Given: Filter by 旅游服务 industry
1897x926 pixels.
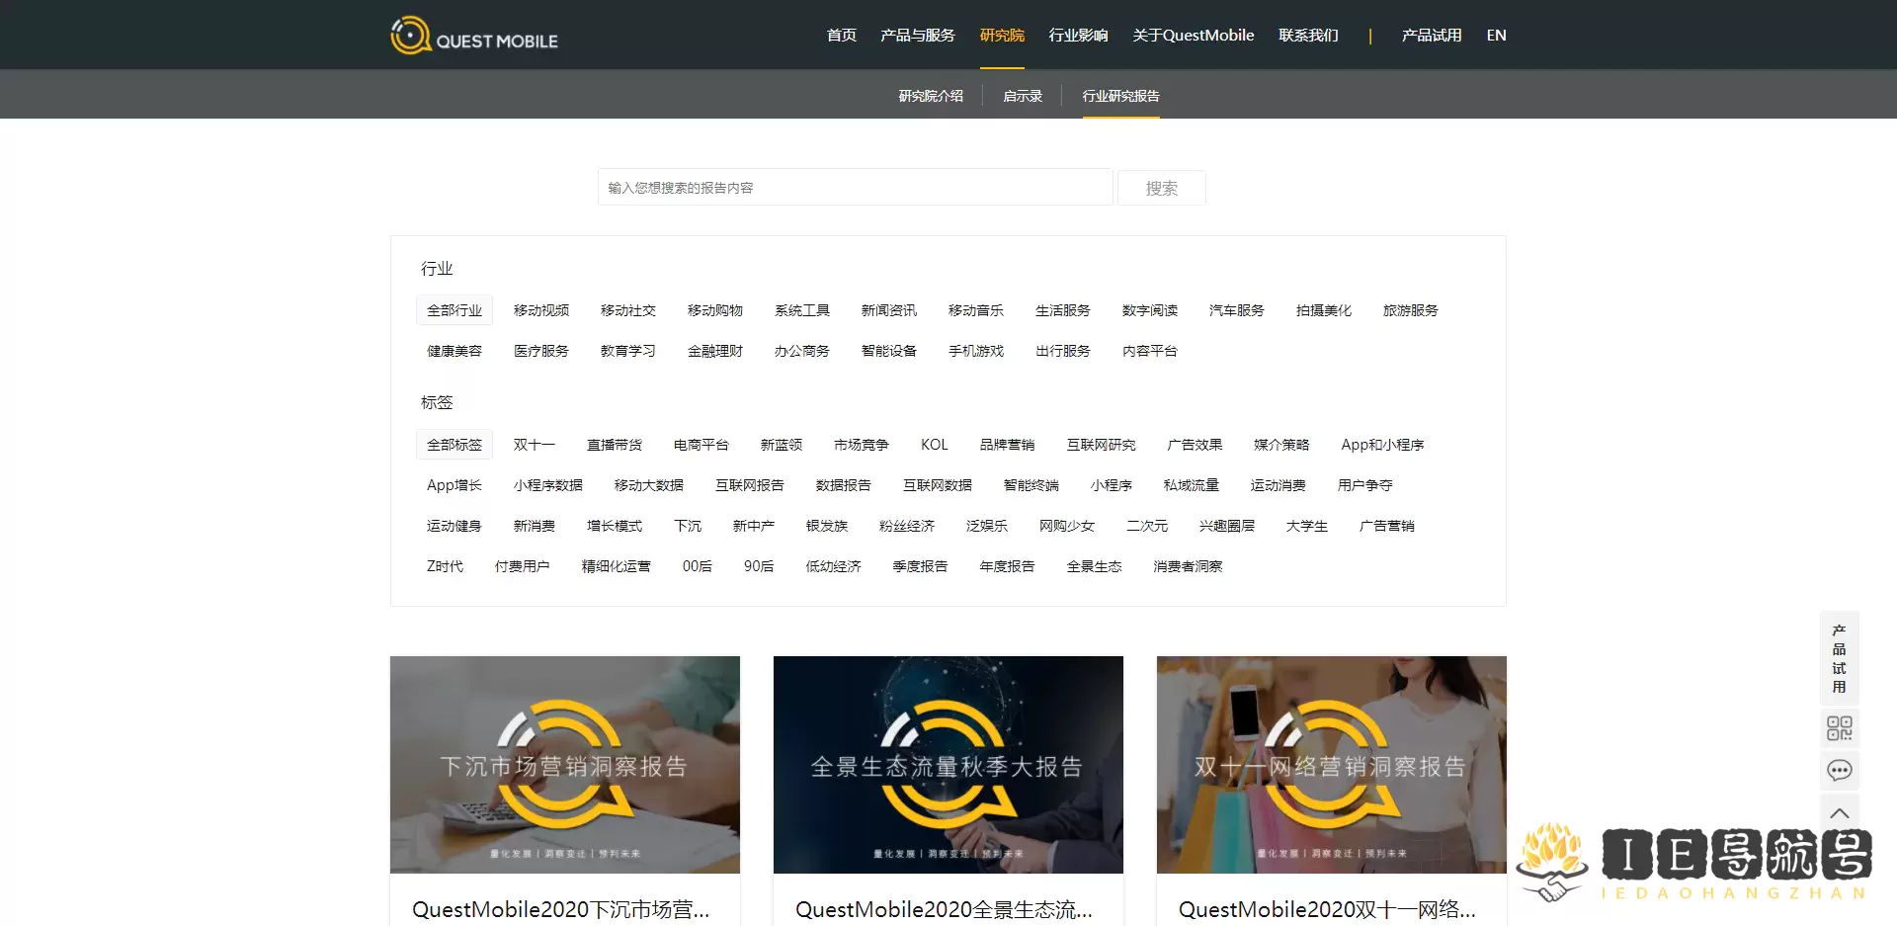Looking at the screenshot, I should coord(1411,310).
